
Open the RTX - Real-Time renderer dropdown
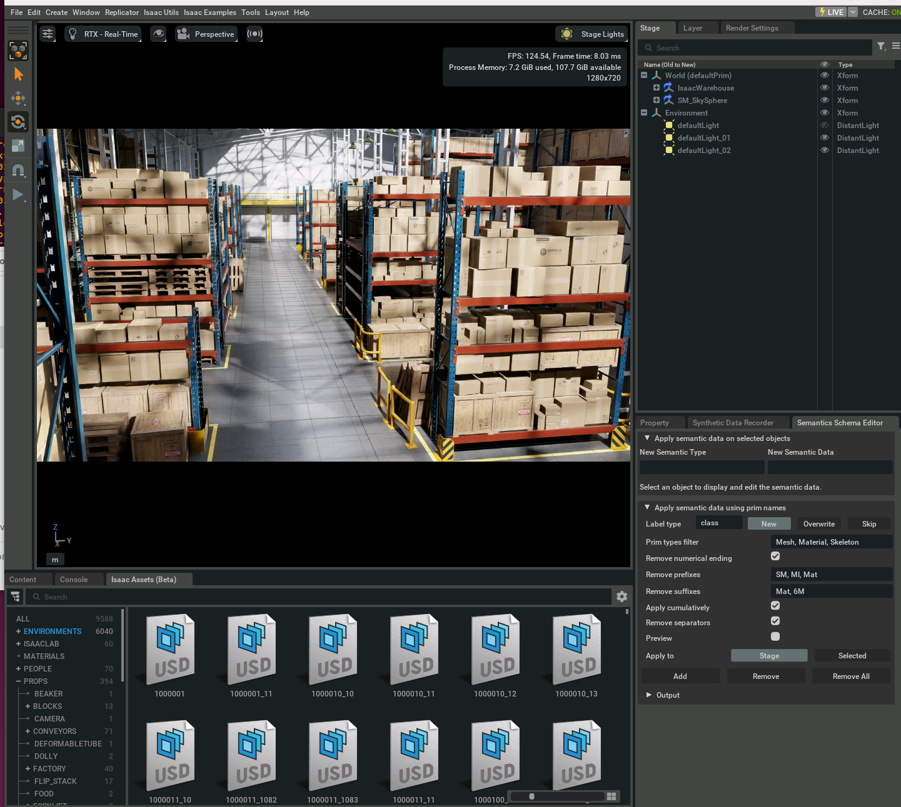(x=103, y=34)
